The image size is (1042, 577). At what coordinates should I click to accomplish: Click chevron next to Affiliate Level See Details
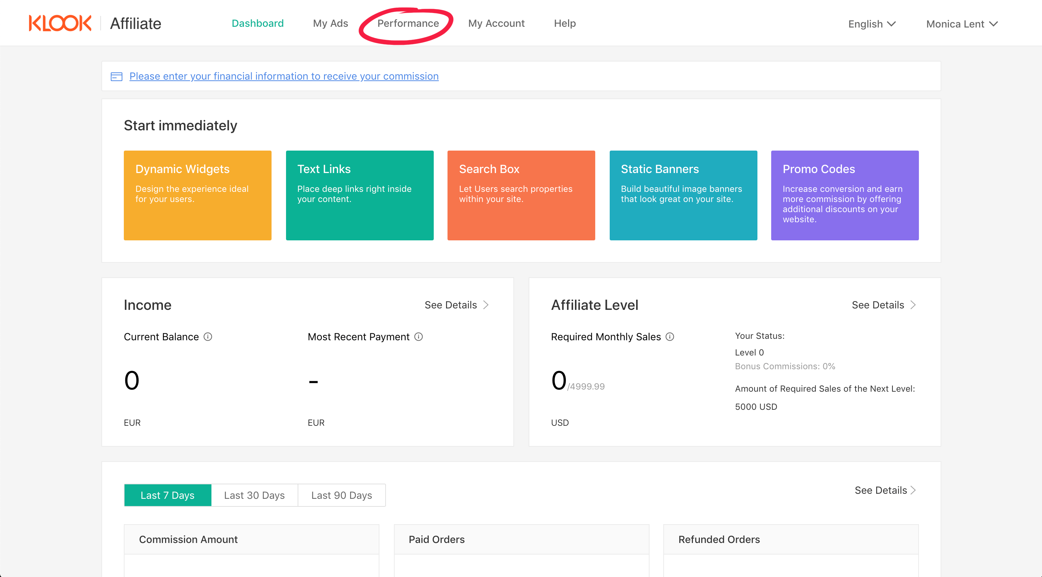[913, 305]
